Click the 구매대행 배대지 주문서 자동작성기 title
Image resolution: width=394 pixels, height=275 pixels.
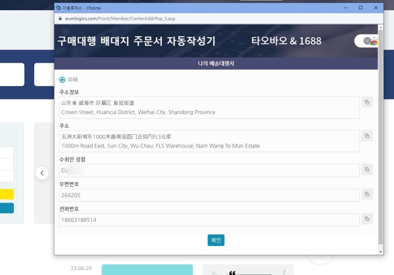(137, 41)
